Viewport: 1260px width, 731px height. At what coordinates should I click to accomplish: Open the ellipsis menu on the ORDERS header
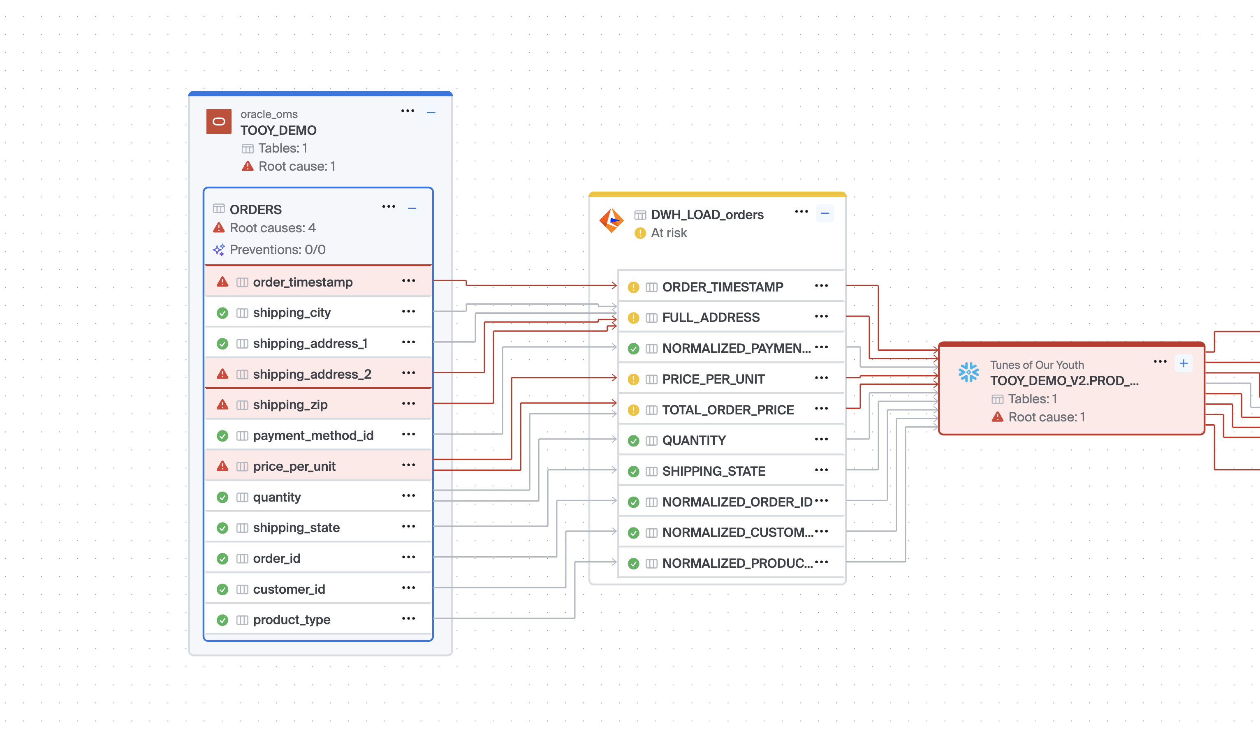point(389,206)
